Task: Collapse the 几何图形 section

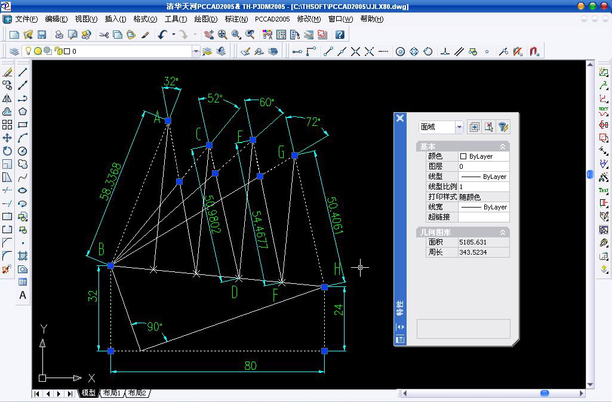Action: tap(503, 233)
